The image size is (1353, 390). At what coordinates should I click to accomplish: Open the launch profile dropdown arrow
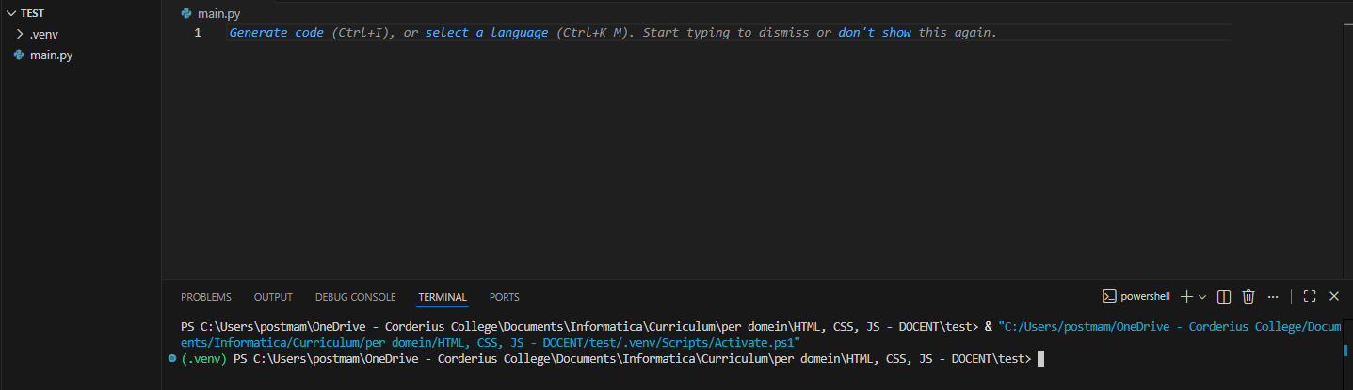[1202, 297]
